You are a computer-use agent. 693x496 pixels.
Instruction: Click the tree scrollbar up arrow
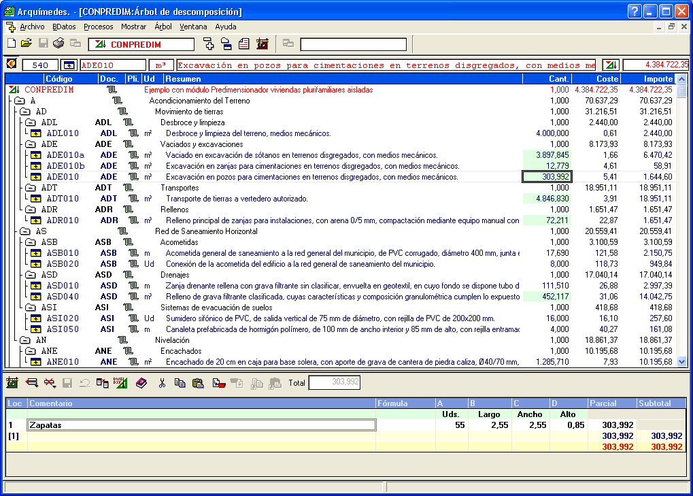[681, 79]
